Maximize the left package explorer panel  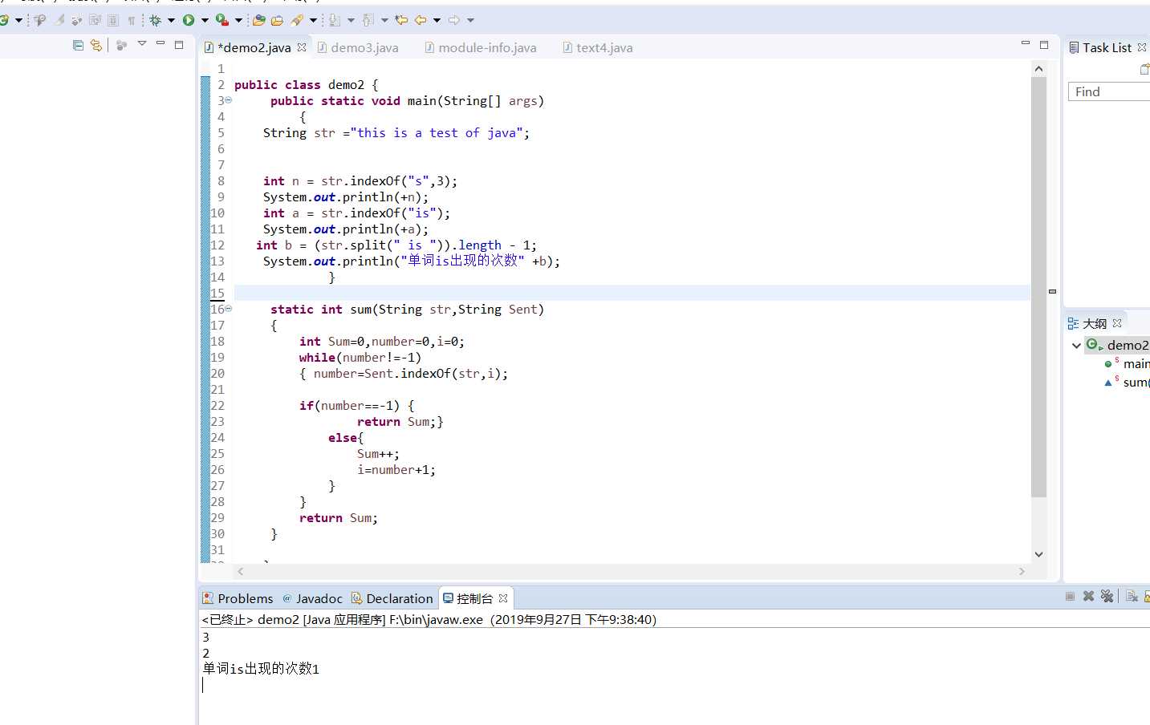pyautogui.click(x=179, y=44)
